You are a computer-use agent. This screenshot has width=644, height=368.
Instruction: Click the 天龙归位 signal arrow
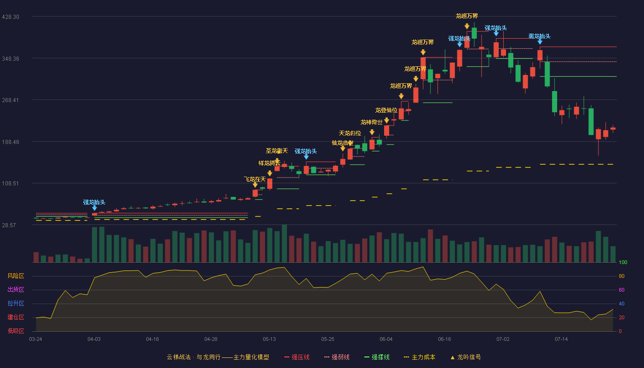tap(350, 143)
